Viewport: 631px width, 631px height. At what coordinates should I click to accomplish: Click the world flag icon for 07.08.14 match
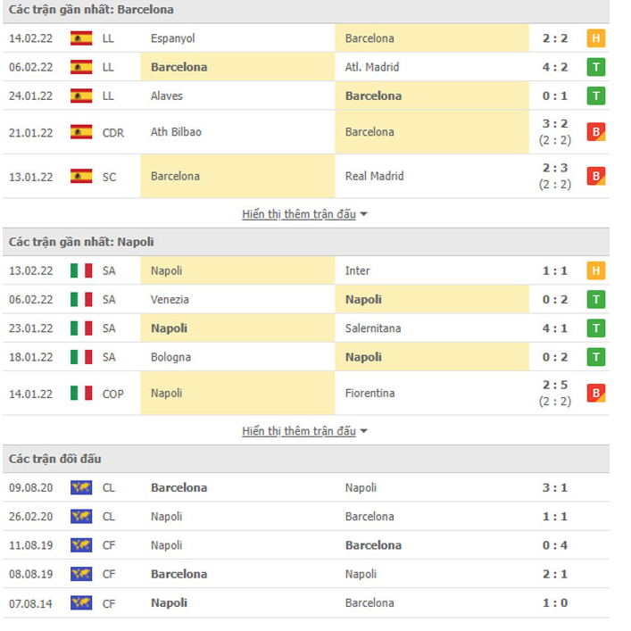(x=81, y=602)
